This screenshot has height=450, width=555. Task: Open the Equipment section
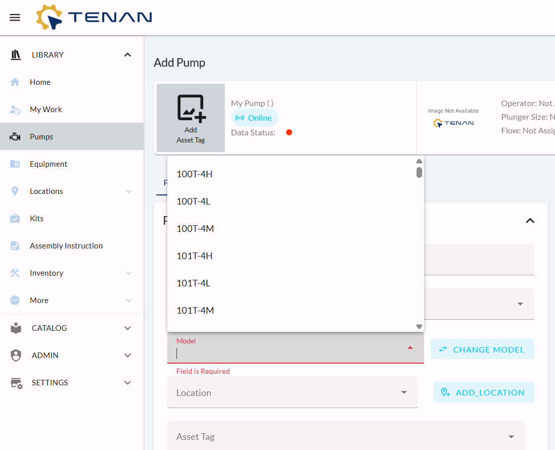pos(48,164)
